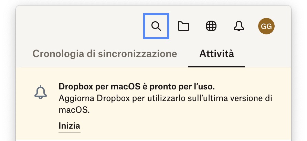
Task: Open the Dropbox folder icon
Action: pos(183,26)
